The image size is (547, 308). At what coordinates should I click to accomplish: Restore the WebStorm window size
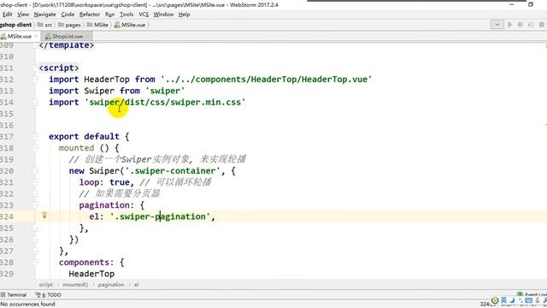(x=531, y=4)
